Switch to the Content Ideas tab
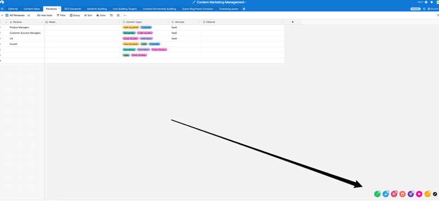Screen dimensions: 439x201 (32, 9)
